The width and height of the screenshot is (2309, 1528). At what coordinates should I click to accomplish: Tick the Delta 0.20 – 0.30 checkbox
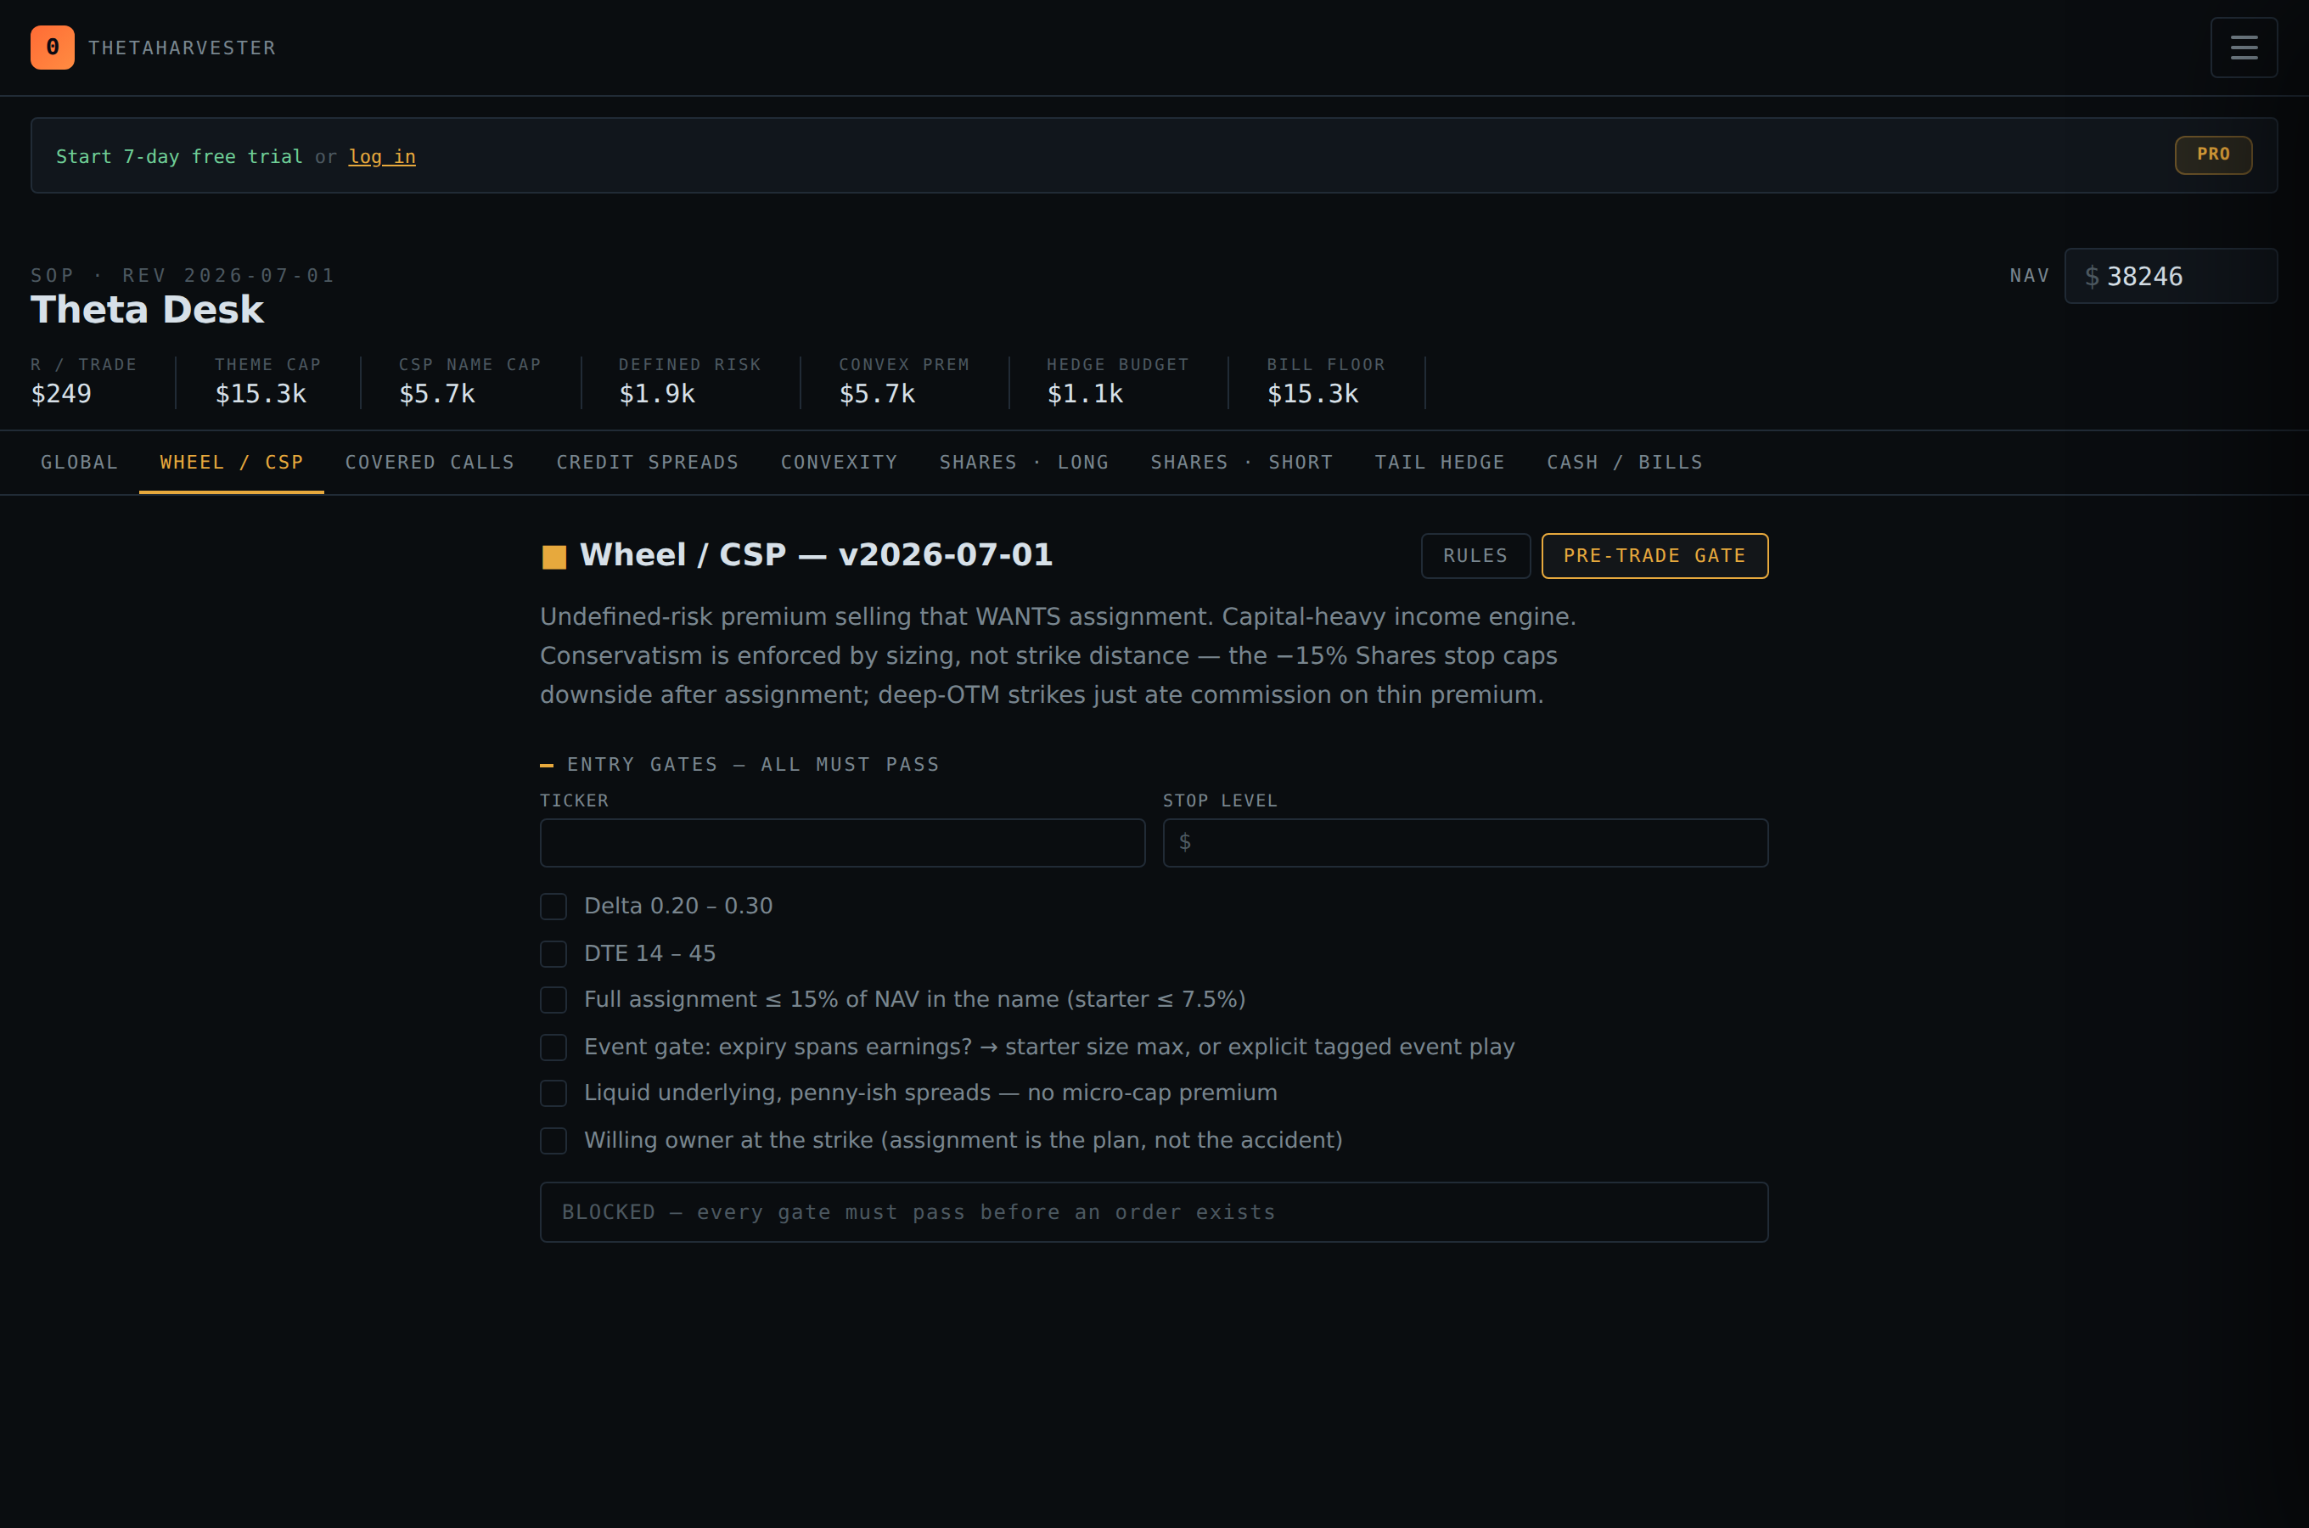[x=553, y=907]
